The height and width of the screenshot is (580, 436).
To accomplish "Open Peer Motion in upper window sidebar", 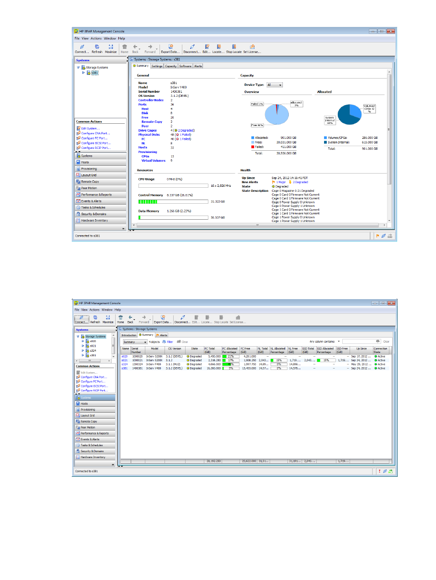I will [x=101, y=188].
